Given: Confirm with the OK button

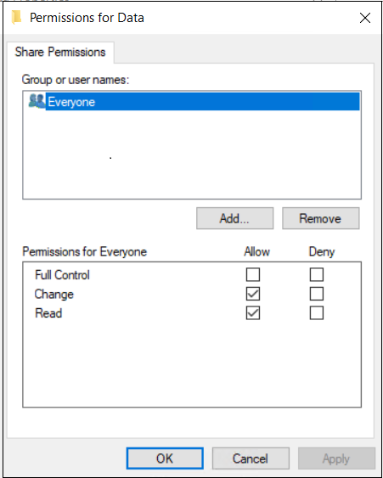Looking at the screenshot, I should click(165, 458).
